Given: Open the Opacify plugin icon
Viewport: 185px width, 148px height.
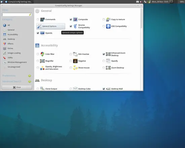Looking at the screenshot, I should (x=108, y=61).
